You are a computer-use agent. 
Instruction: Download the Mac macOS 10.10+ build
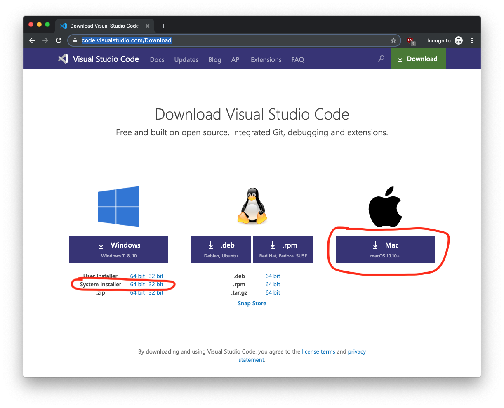click(x=385, y=249)
